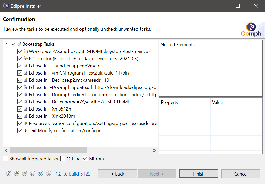Uncheck the Text Modify config.ini checkbox
265x184 pixels.
[x=20, y=131]
